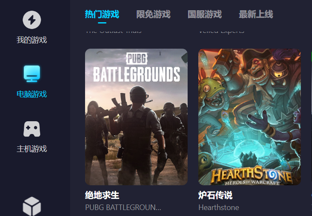Click the 绝地求生 game title
Screen dimensions: 312x216
click(x=102, y=195)
